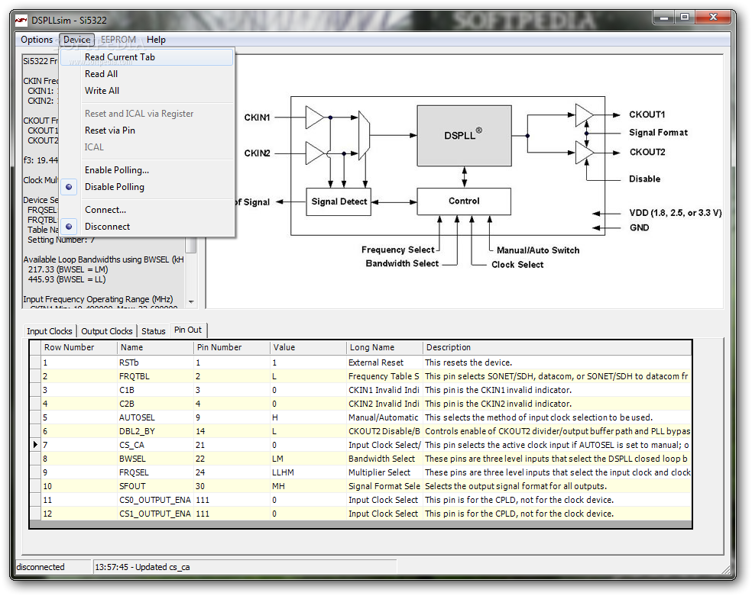Click 'This resets the device.' description cell
This screenshot has width=752, height=596.
click(557, 363)
